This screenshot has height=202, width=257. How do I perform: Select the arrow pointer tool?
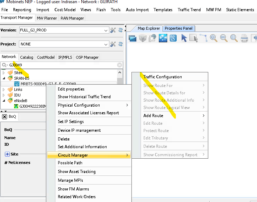[184, 38]
